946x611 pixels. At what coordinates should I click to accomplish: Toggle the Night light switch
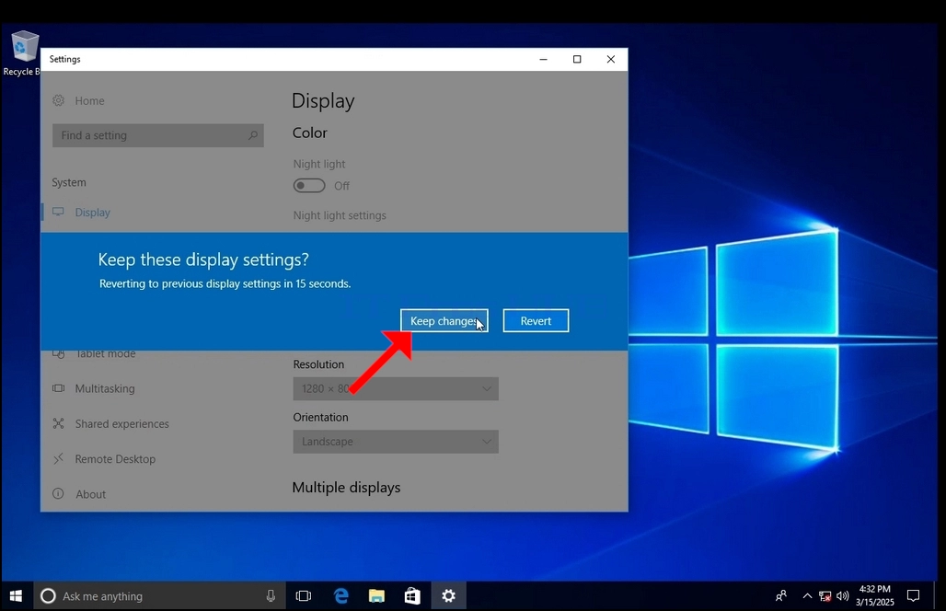click(x=309, y=186)
